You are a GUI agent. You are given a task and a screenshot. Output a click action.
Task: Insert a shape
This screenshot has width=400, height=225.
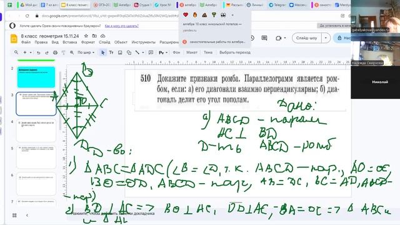click(129, 52)
